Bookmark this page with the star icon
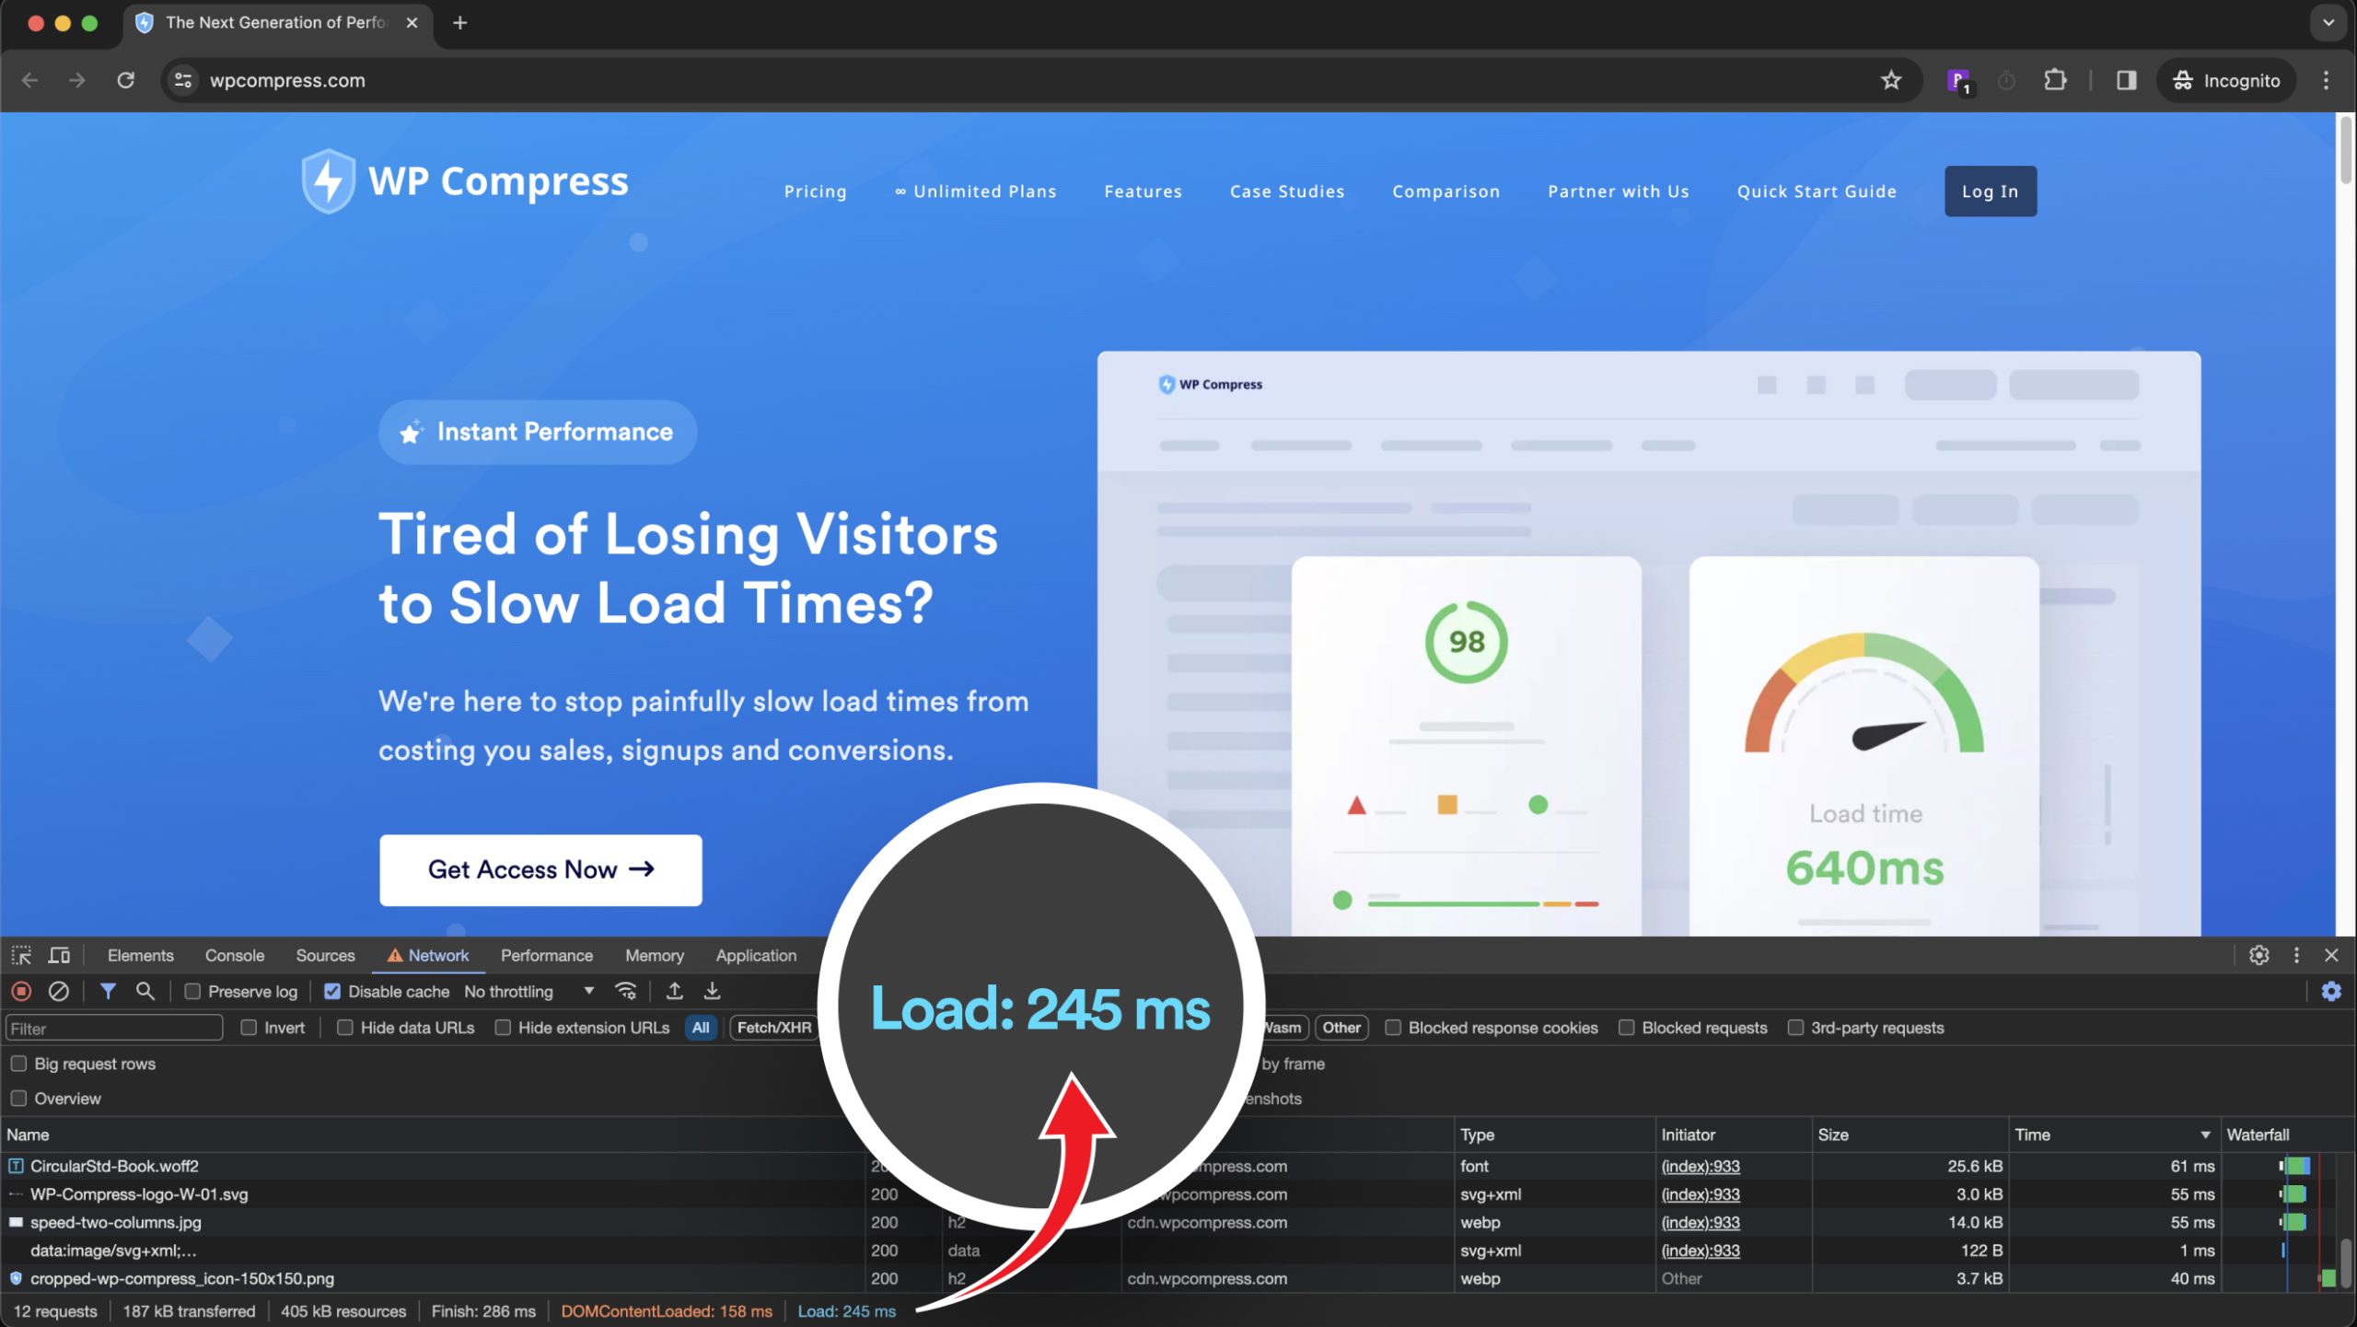Screen dimensions: 2357x1327 click(1891, 80)
